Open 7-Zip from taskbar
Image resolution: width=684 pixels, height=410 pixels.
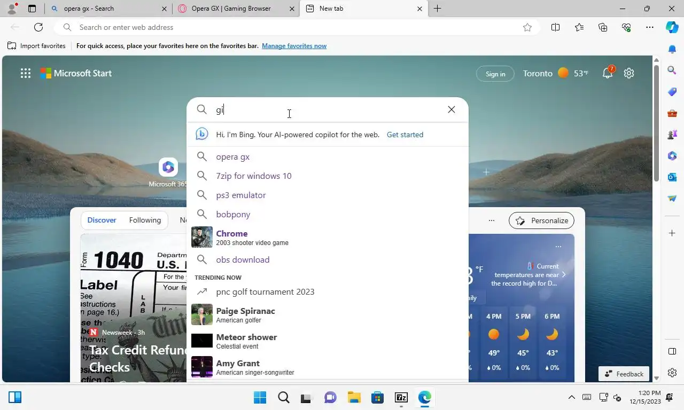click(401, 397)
